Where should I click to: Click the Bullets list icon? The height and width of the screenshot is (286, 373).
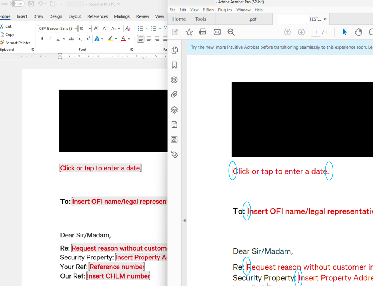click(141, 28)
